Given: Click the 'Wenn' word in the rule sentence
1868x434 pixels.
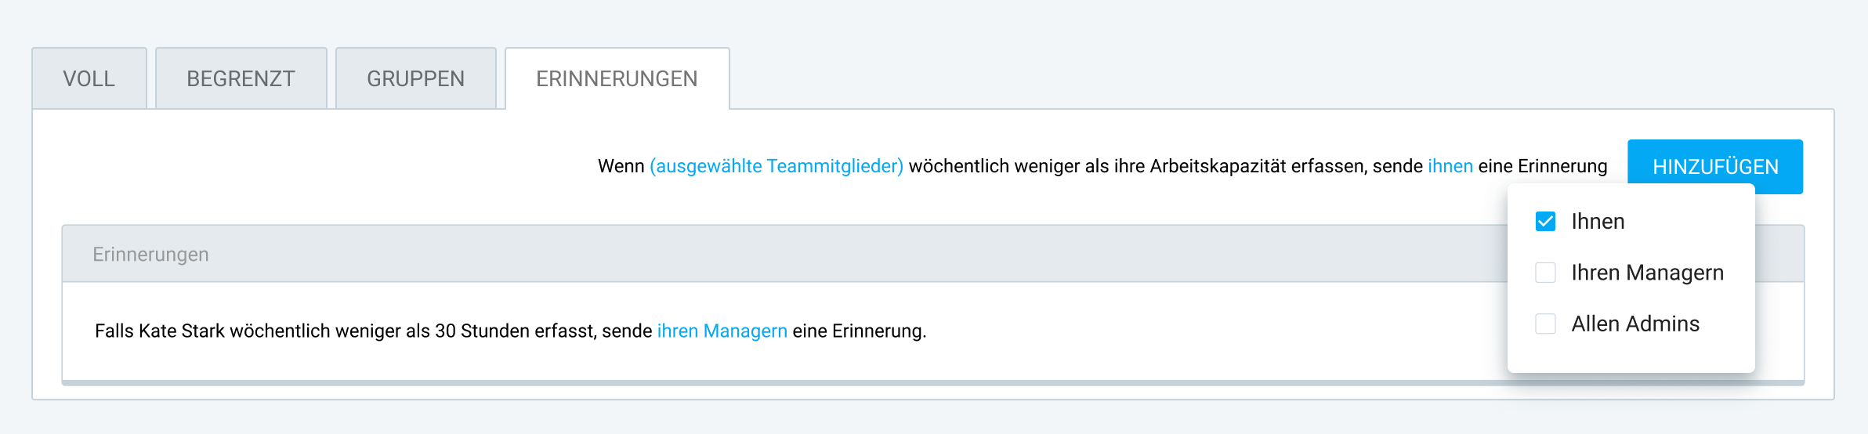Looking at the screenshot, I should coord(621,166).
